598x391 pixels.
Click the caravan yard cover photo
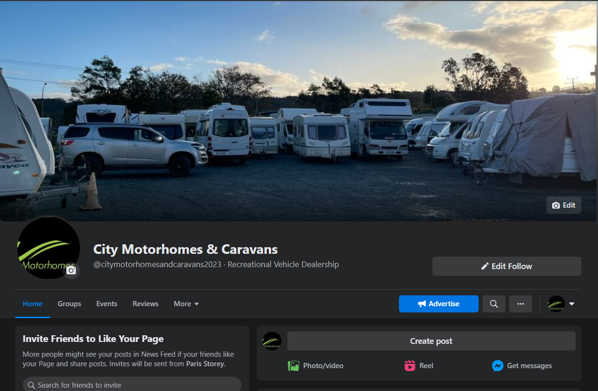[299, 111]
